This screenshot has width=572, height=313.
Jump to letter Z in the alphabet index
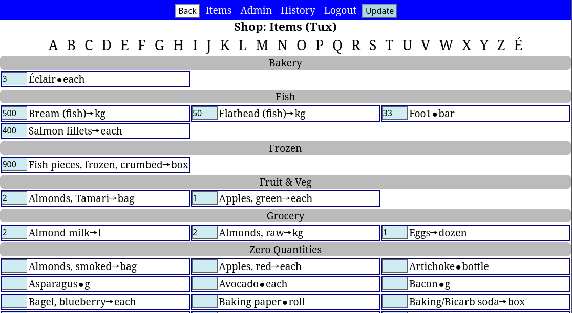(501, 46)
